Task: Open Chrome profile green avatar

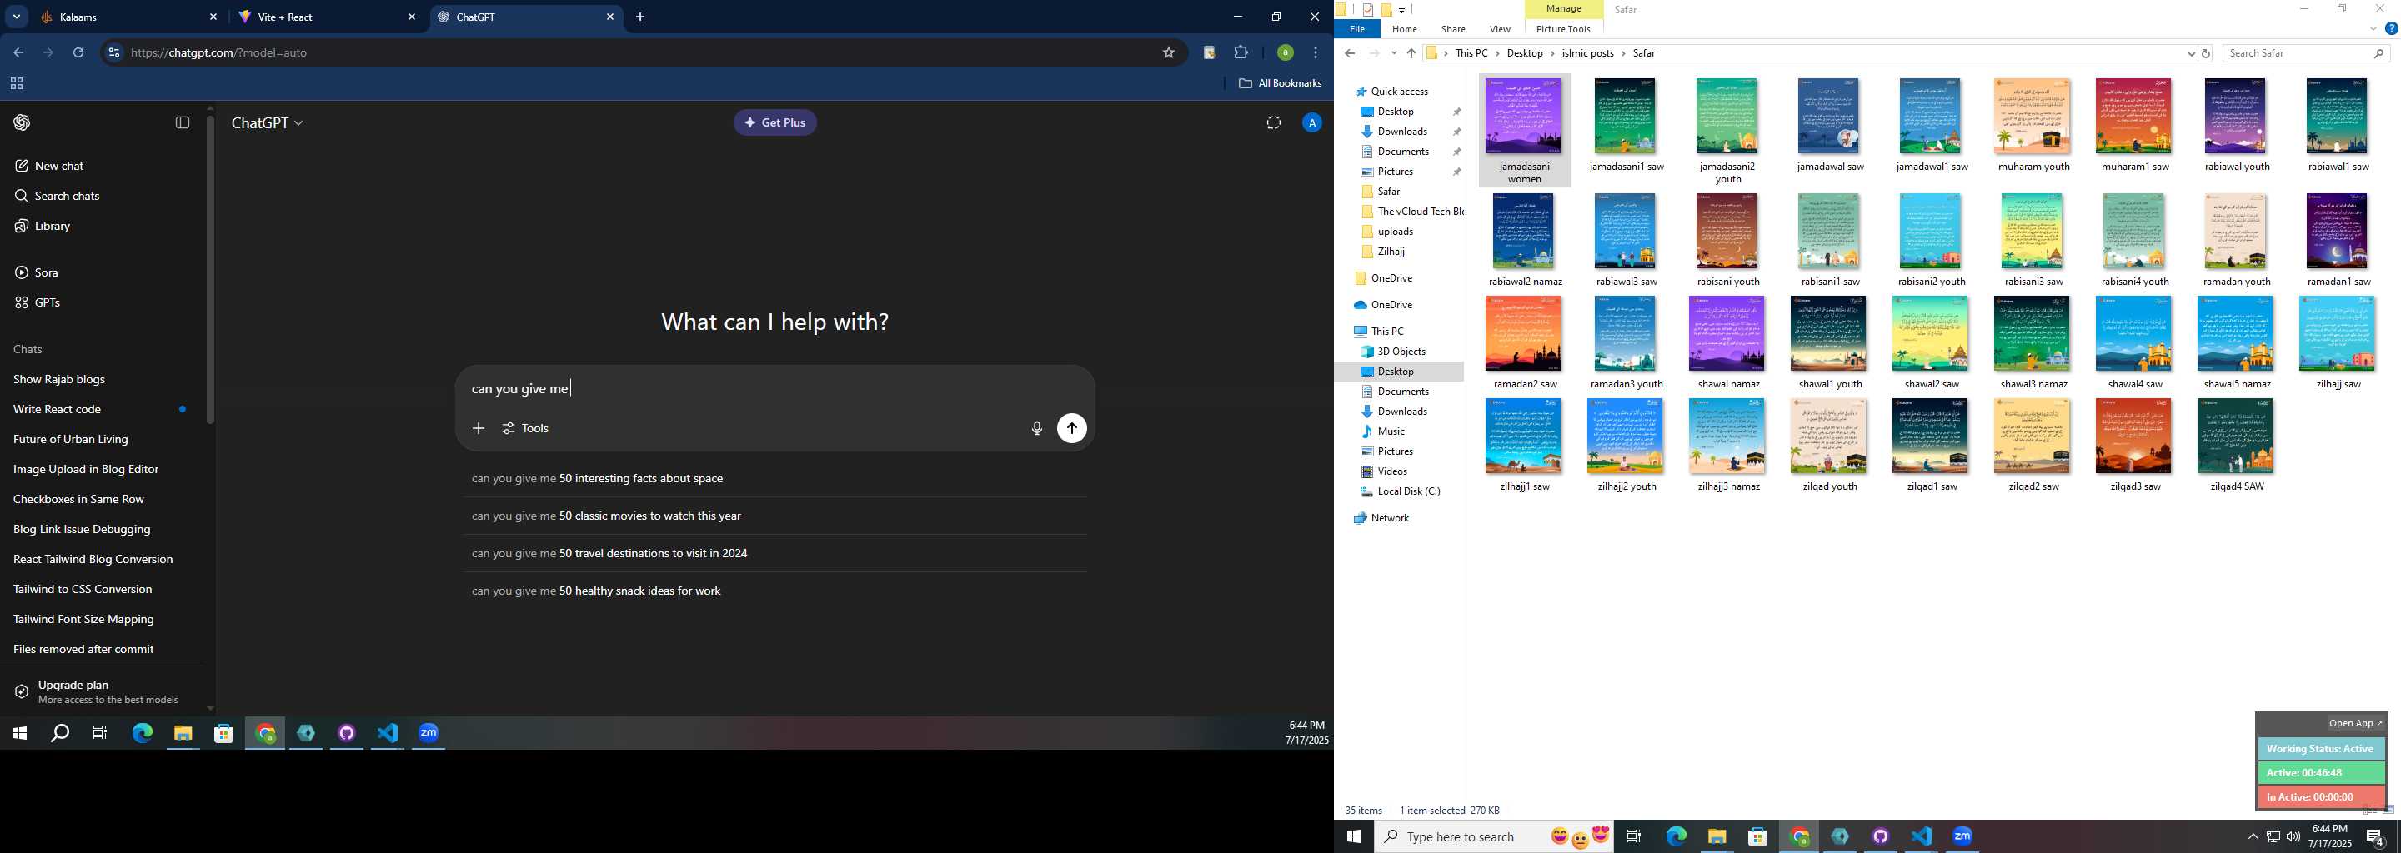Action: (1285, 53)
